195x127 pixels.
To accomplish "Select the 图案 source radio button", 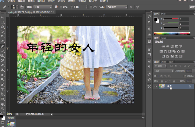I will tap(71, 7).
